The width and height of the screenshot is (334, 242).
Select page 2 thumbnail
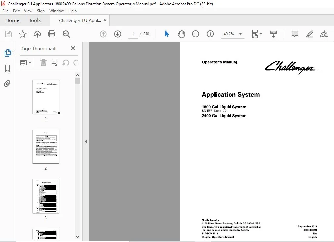(x=46, y=146)
